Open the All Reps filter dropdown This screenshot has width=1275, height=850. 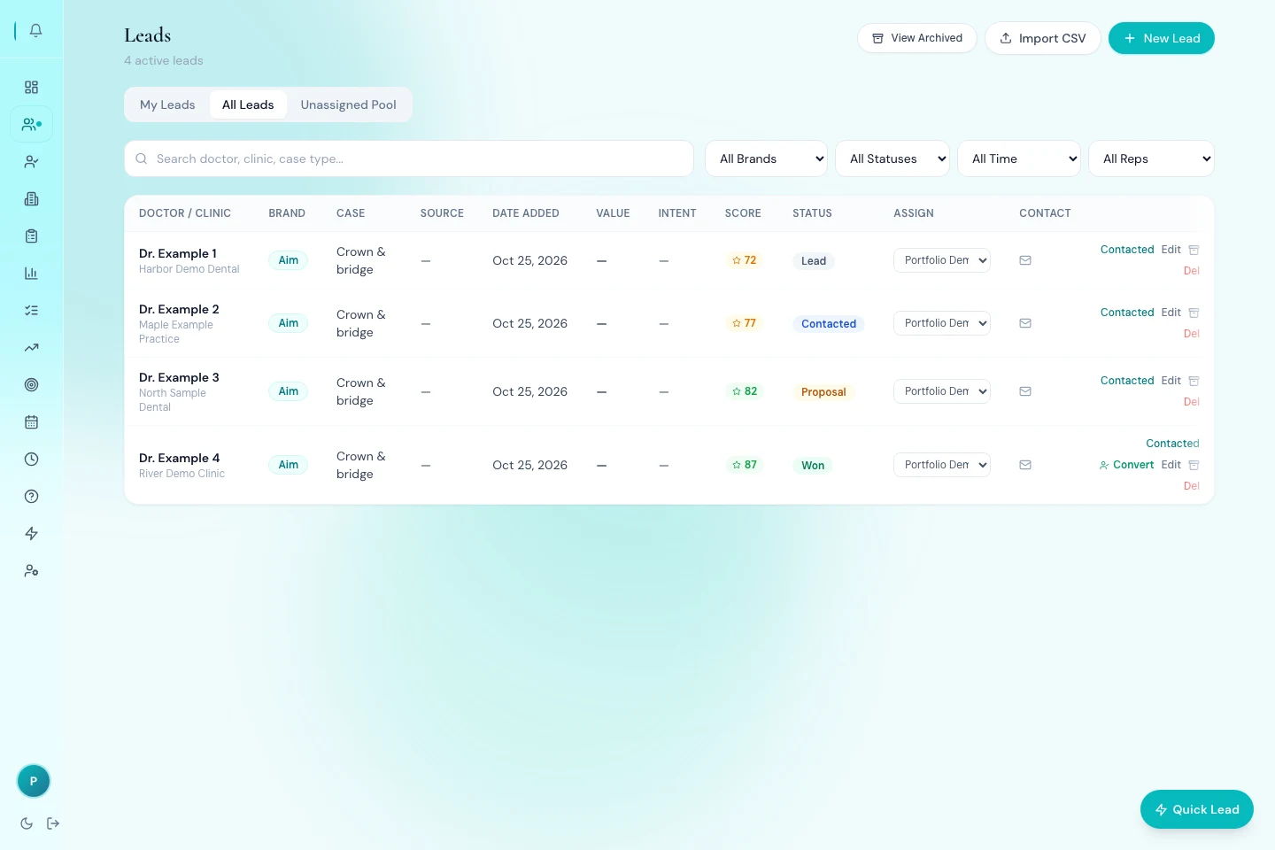pos(1151,158)
